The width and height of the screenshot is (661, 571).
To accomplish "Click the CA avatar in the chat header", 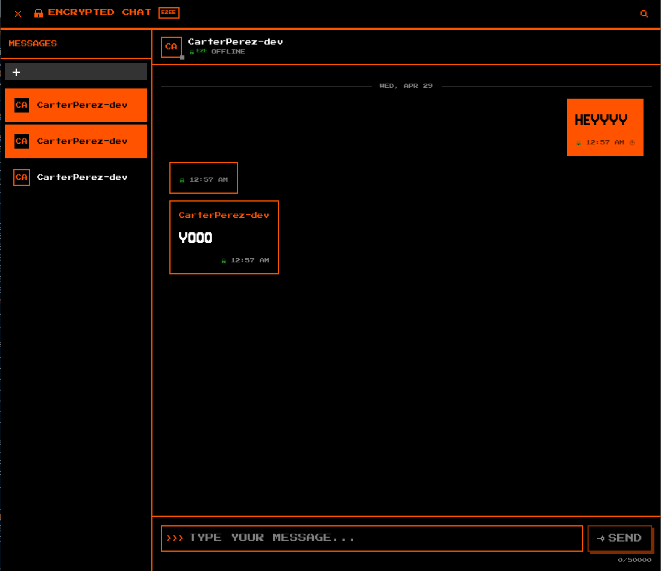I will pos(171,47).
